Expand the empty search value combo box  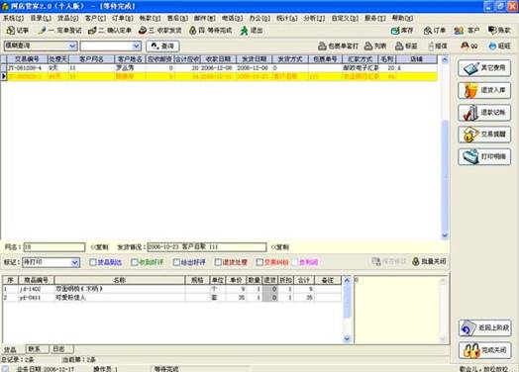137,46
